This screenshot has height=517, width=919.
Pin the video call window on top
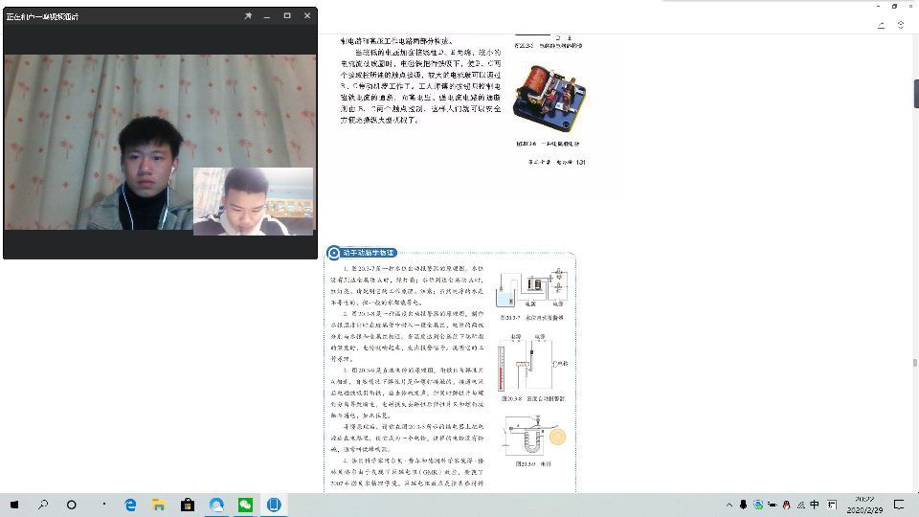pos(248,16)
